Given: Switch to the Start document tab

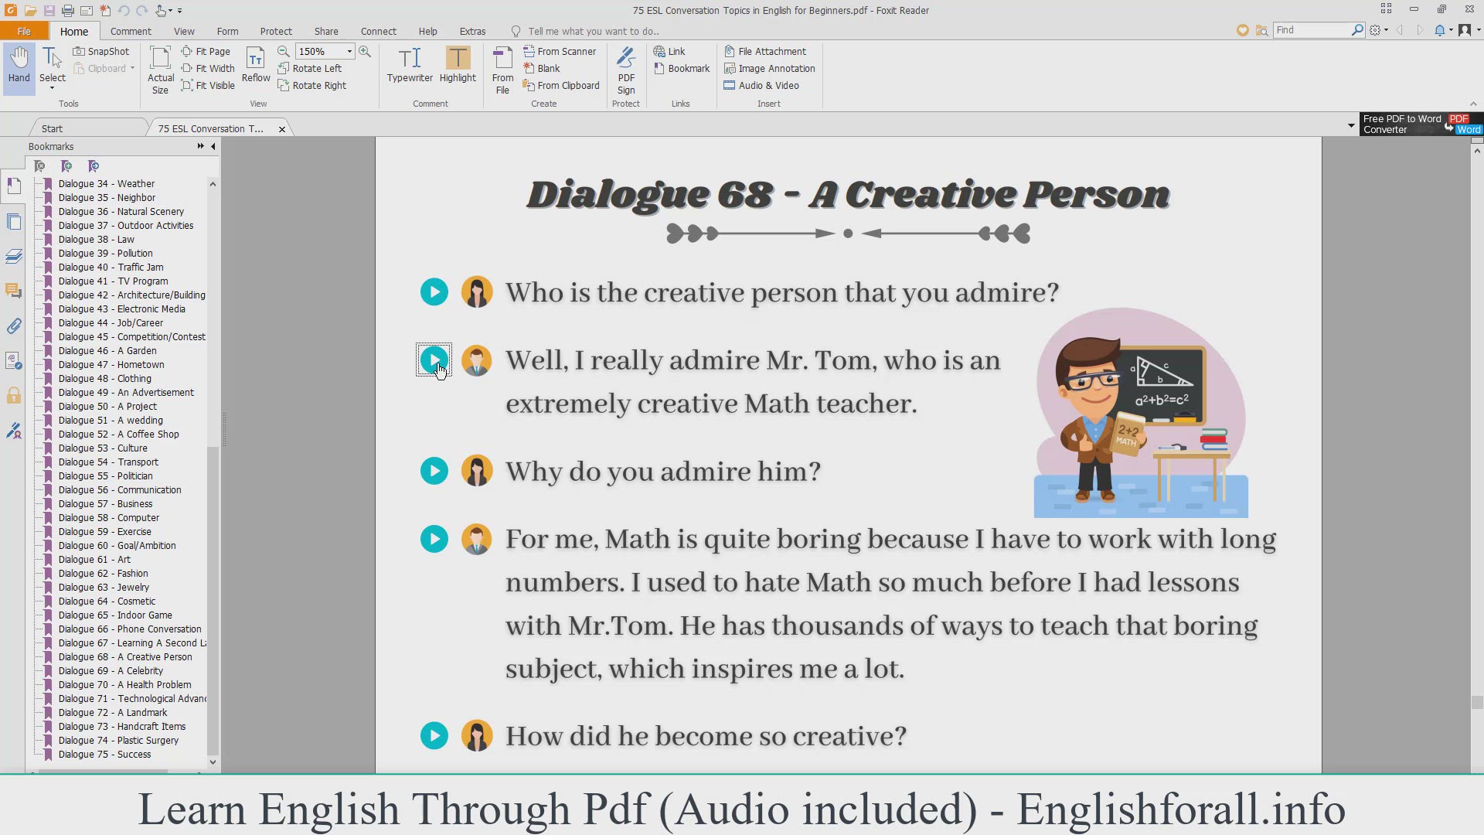Looking at the screenshot, I should tap(53, 128).
